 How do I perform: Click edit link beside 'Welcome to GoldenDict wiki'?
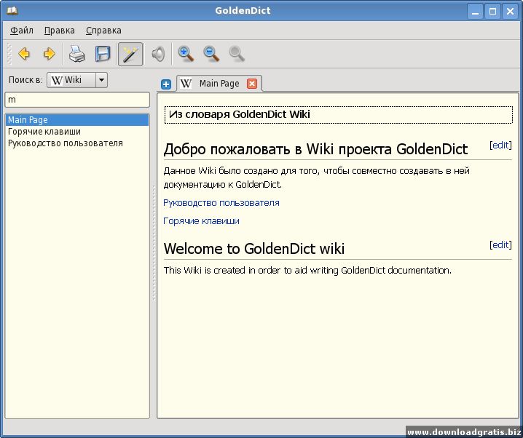pos(500,244)
